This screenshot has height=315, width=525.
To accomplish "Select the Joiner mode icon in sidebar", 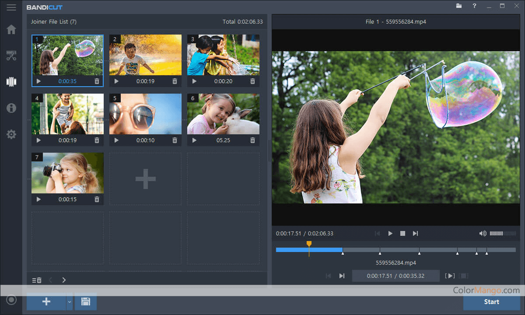I will tap(11, 82).
